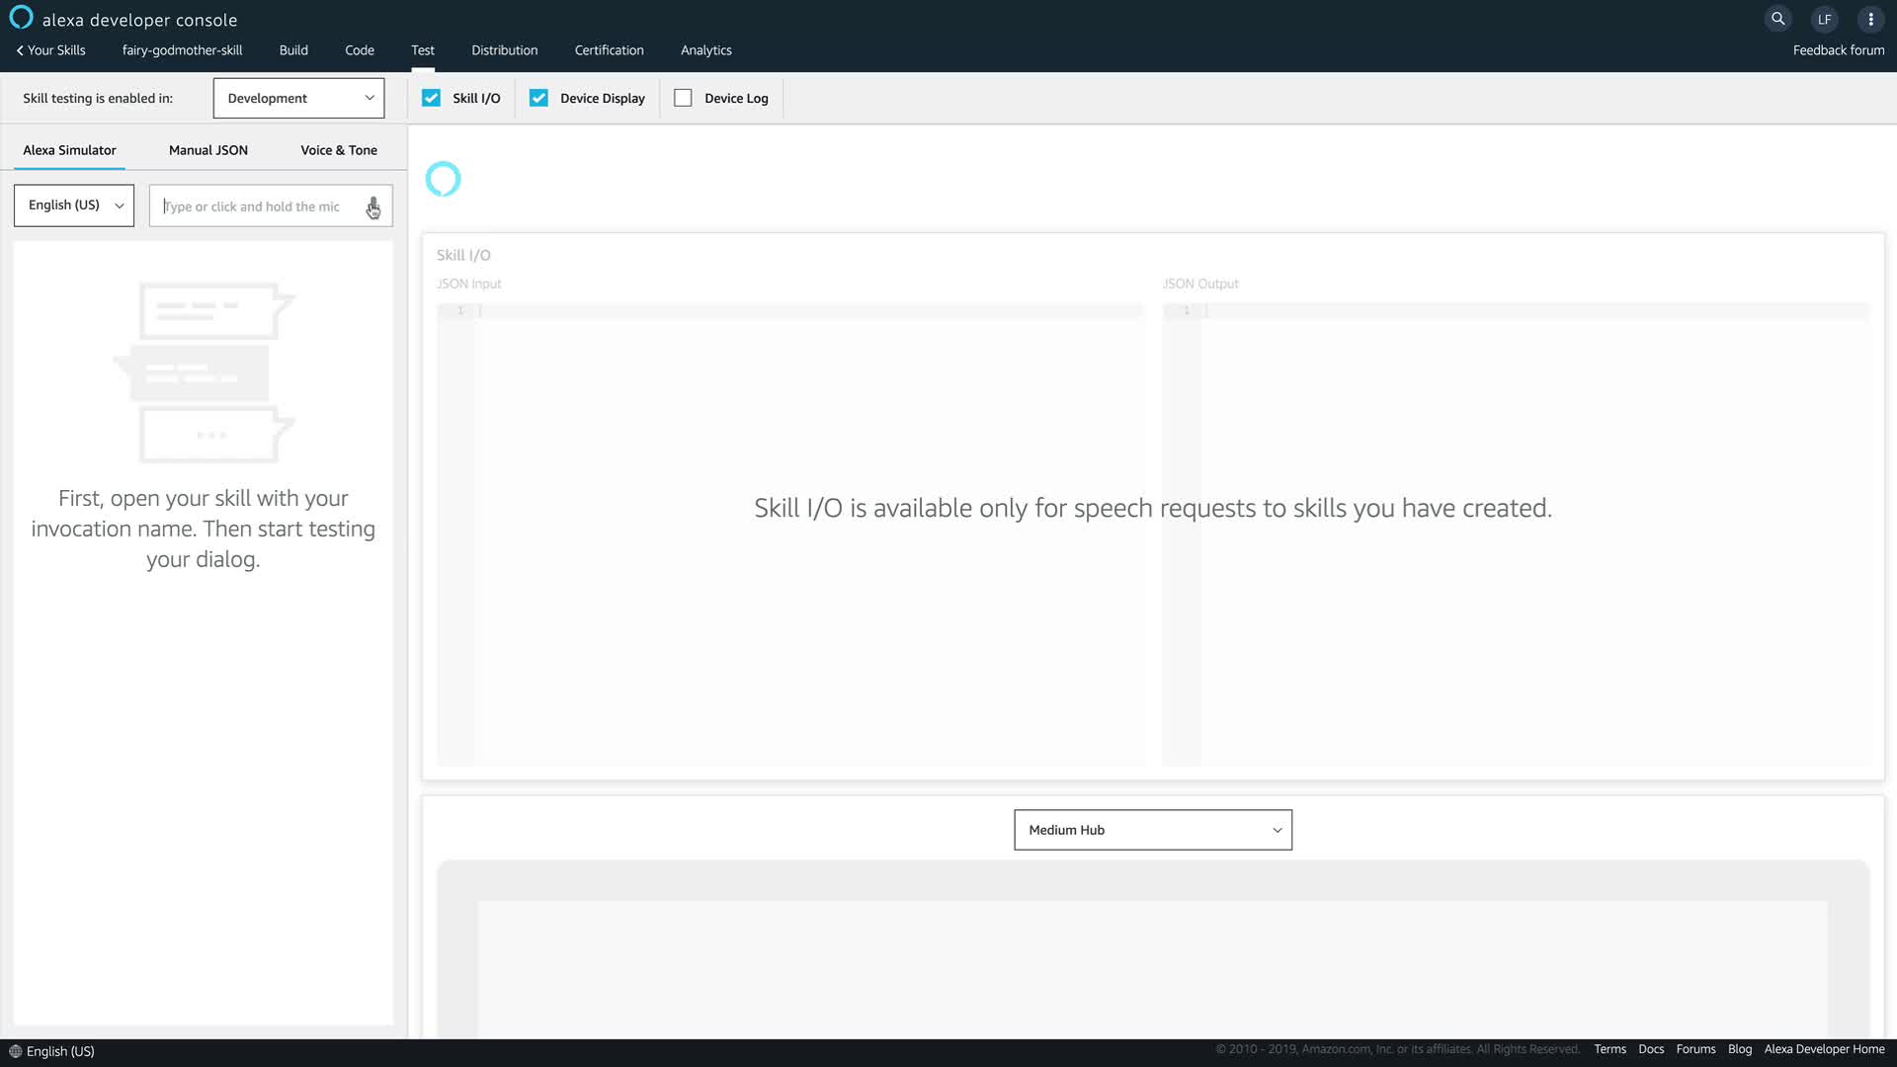Open the Medium Hub device dropdown
The image size is (1897, 1067).
pos(1152,830)
